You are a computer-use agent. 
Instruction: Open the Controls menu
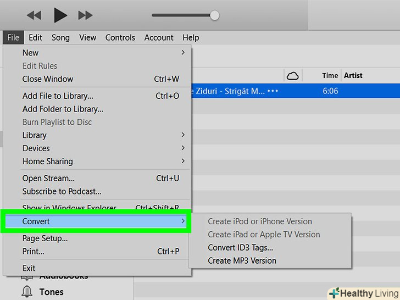click(x=120, y=37)
